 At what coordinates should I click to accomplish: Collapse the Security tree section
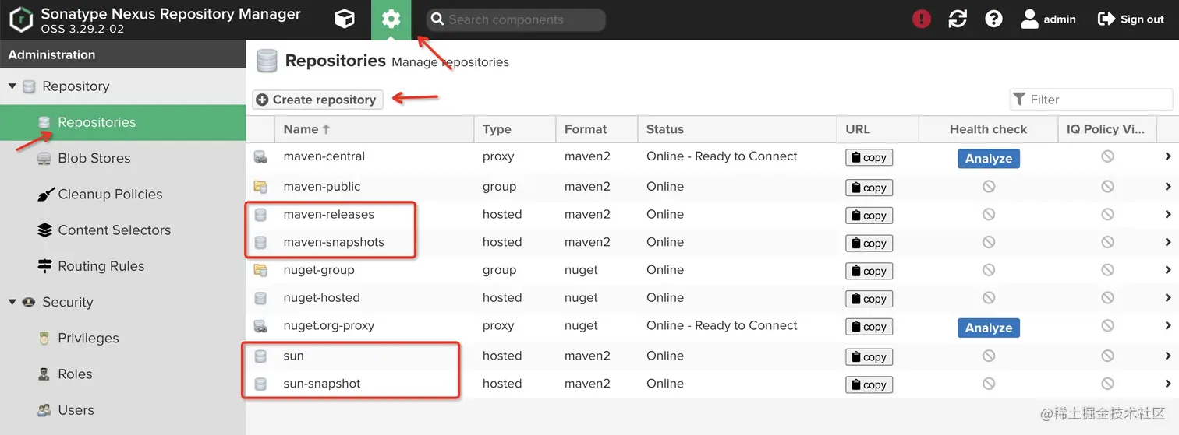click(x=12, y=302)
